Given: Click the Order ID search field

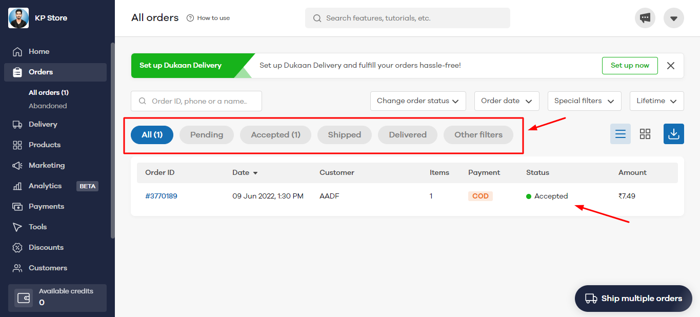Looking at the screenshot, I should pos(196,101).
